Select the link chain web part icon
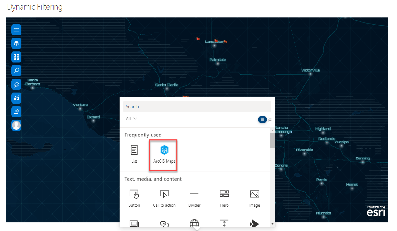The height and width of the screenshot is (231, 397). coord(164,224)
